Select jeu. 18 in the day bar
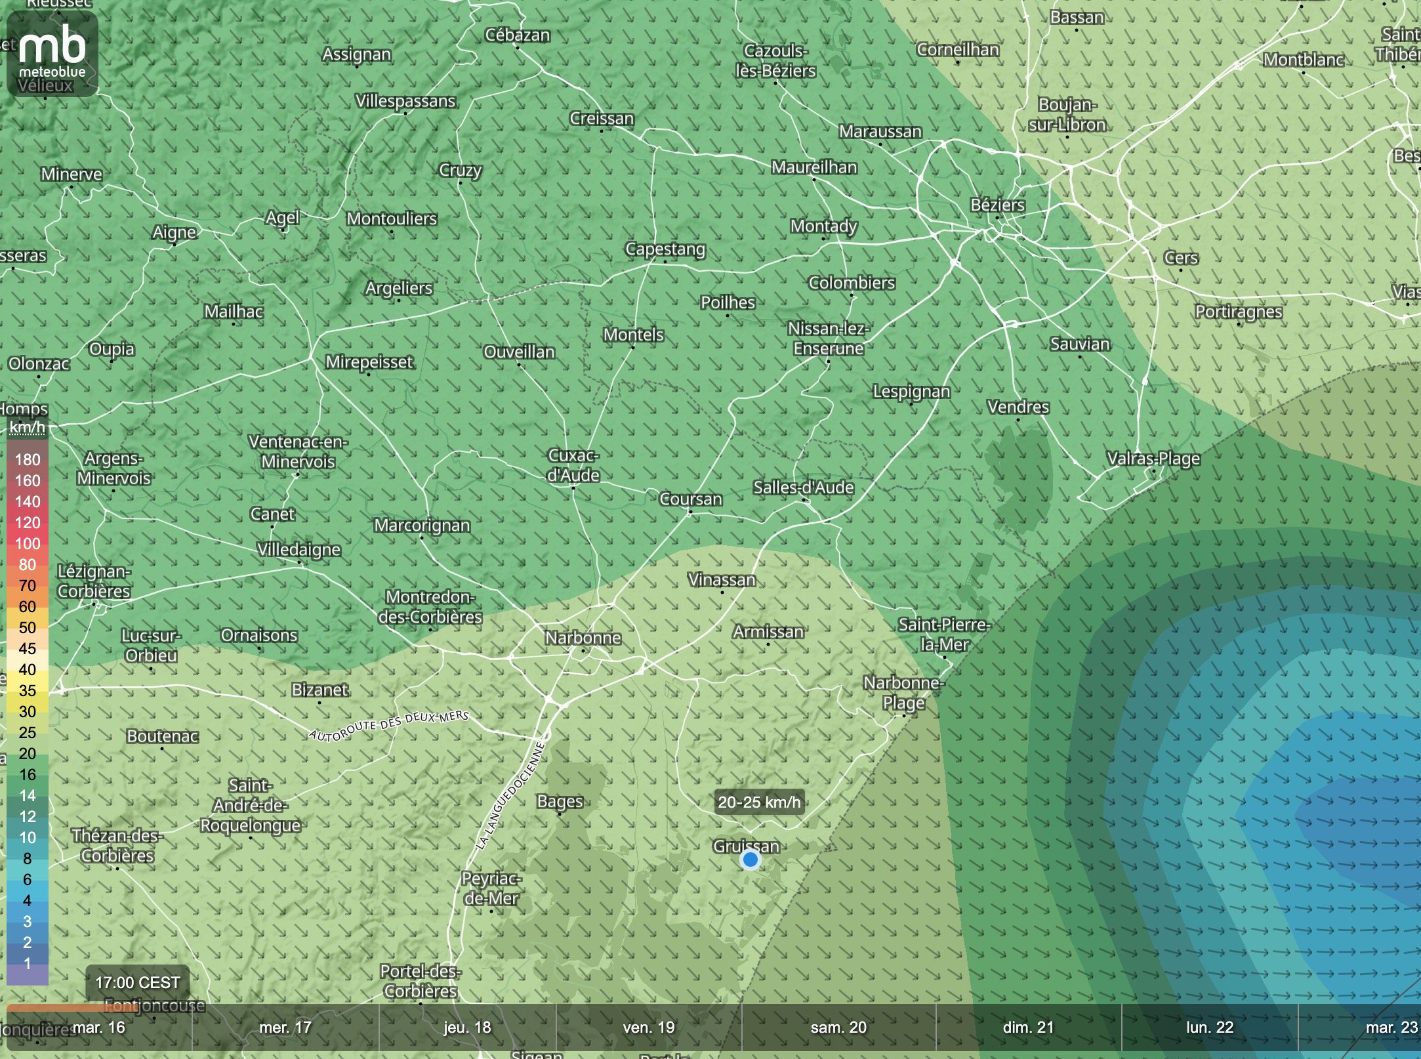The image size is (1421, 1059). [467, 1028]
